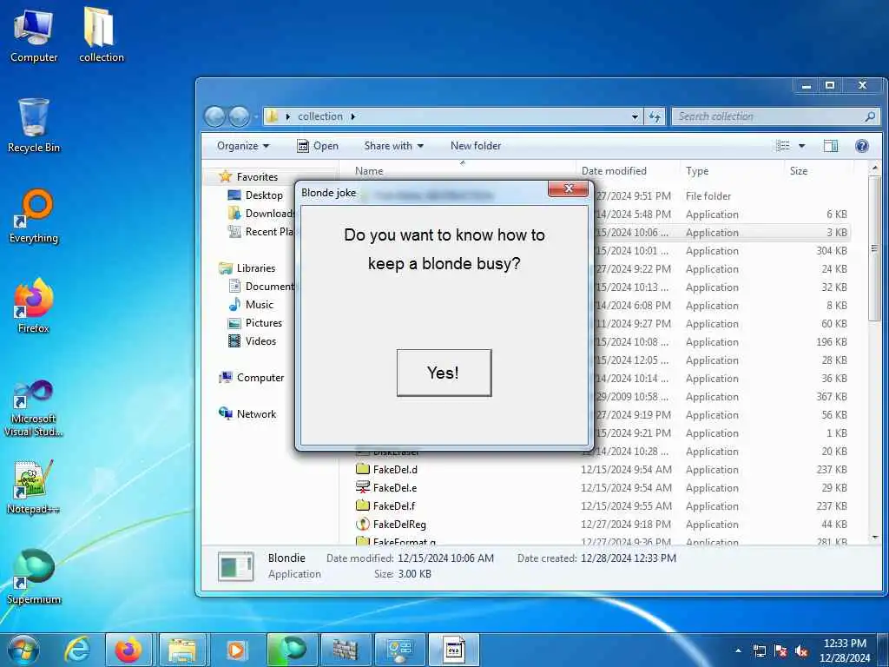Select the Firefox desktop shortcut
This screenshot has height=667, width=889.
[34, 307]
